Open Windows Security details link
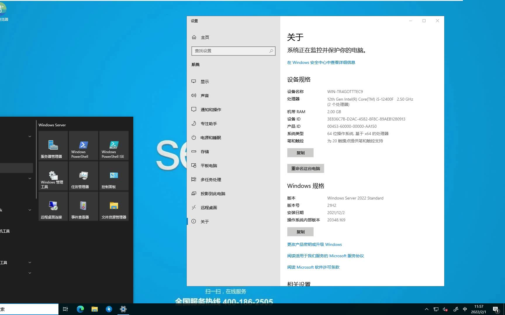This screenshot has width=505, height=315. 321,62
